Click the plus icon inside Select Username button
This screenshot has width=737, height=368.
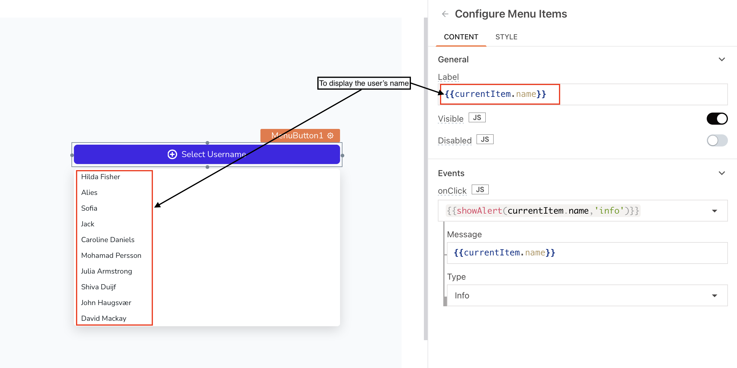pos(172,154)
